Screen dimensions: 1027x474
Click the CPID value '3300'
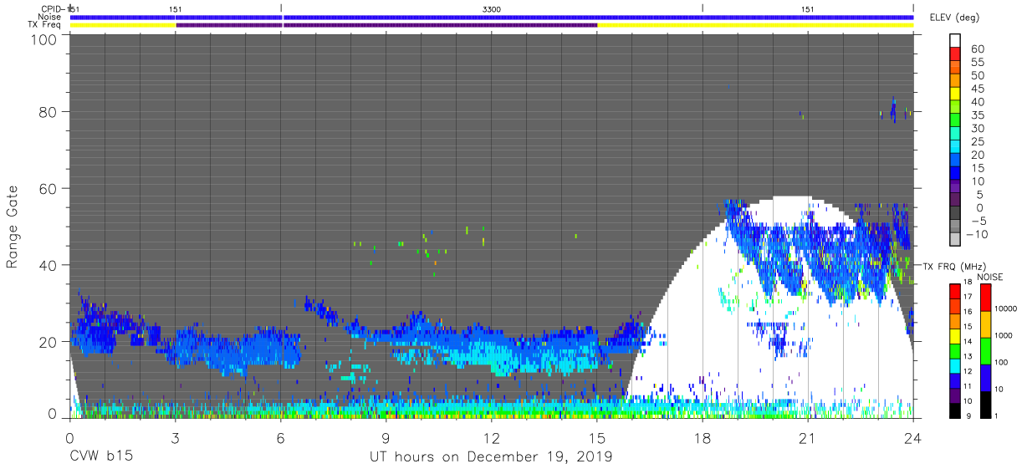[x=492, y=8]
